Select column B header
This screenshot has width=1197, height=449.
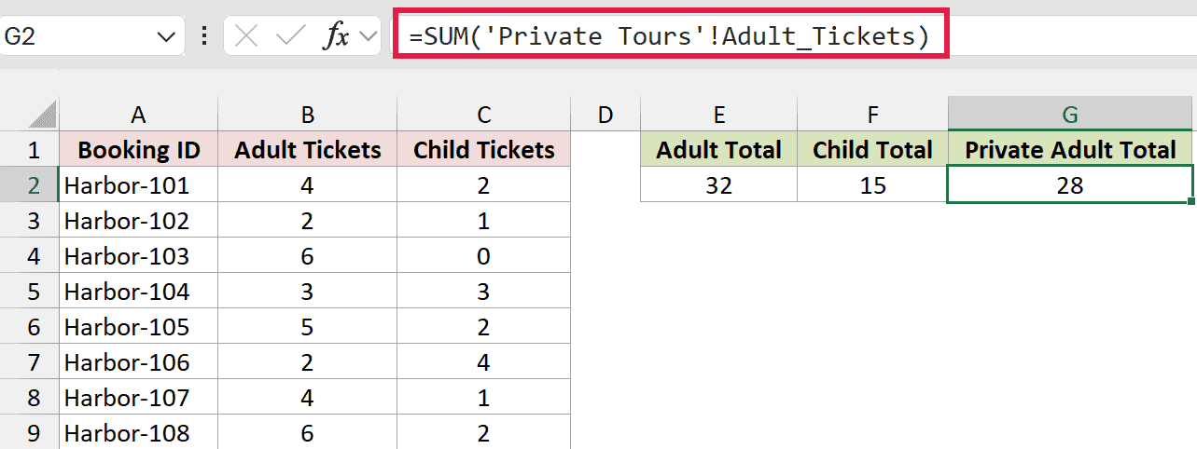308,115
